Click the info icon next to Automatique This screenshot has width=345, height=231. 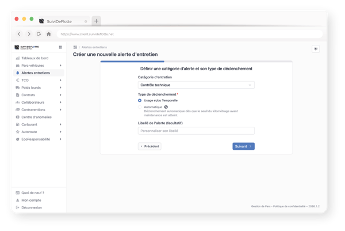(x=166, y=107)
